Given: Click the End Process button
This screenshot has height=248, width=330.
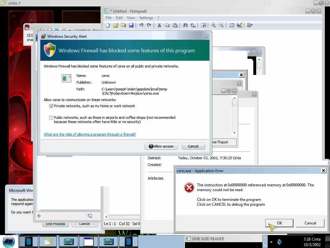Looking at the screenshot, I should (55, 224).
